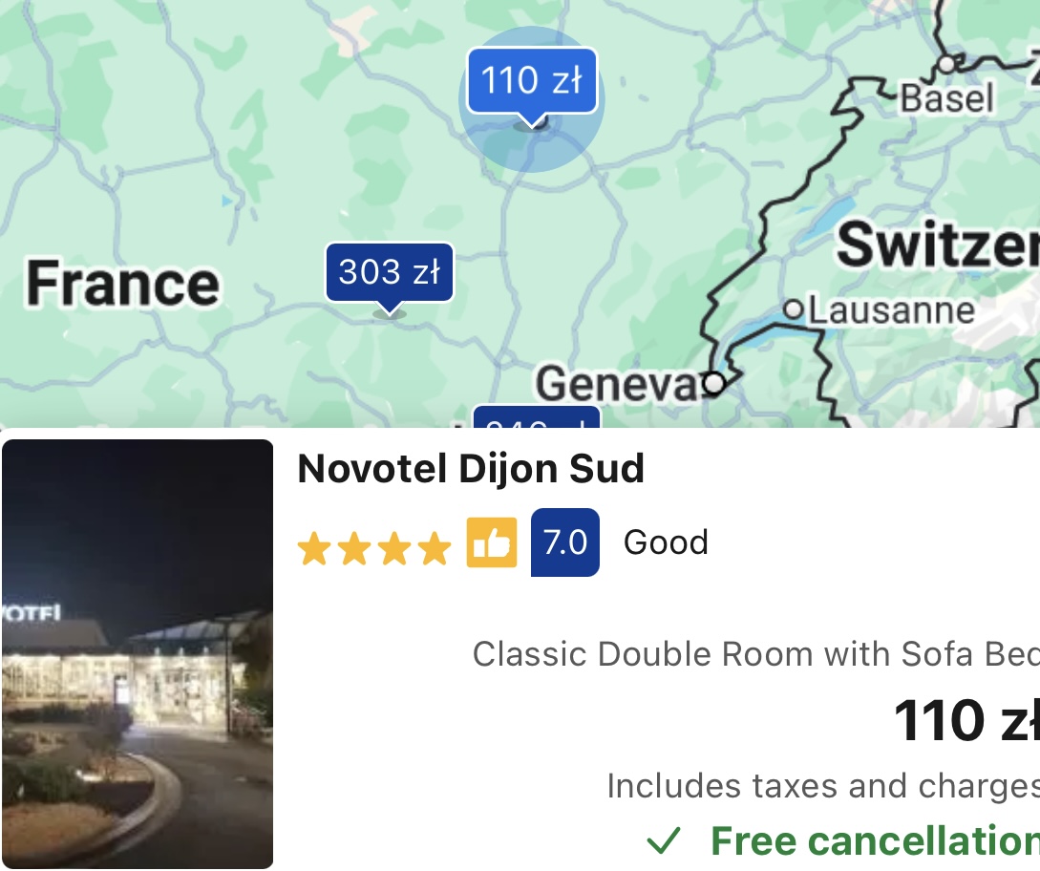Image resolution: width=1040 pixels, height=871 pixels.
Task: Click the blue 7.0 review score badge
Action: (x=565, y=542)
